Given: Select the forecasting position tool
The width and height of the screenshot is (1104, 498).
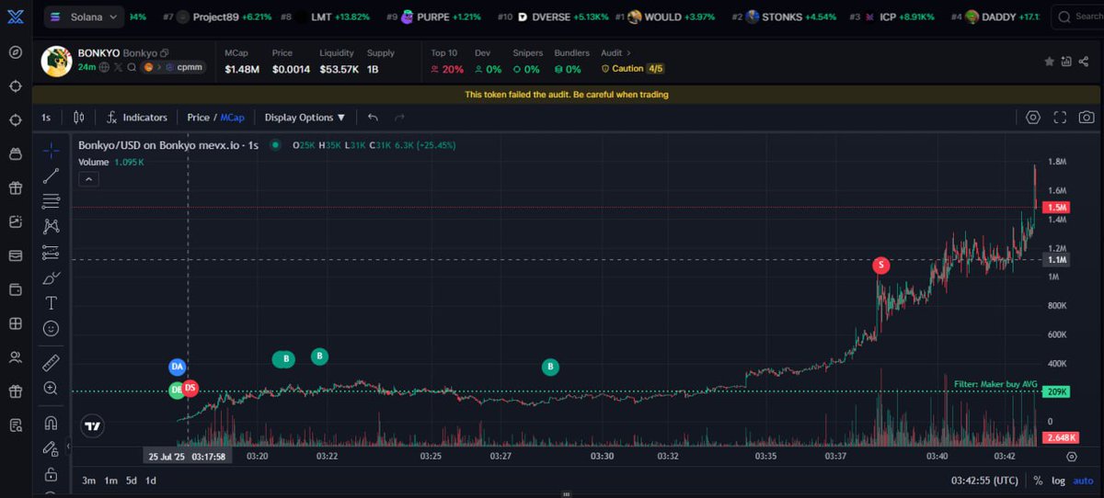Looking at the screenshot, I should coord(52,252).
